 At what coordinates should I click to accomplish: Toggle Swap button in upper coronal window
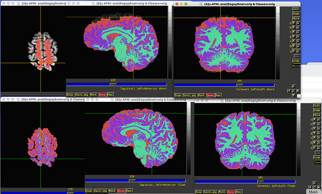(296, 13)
